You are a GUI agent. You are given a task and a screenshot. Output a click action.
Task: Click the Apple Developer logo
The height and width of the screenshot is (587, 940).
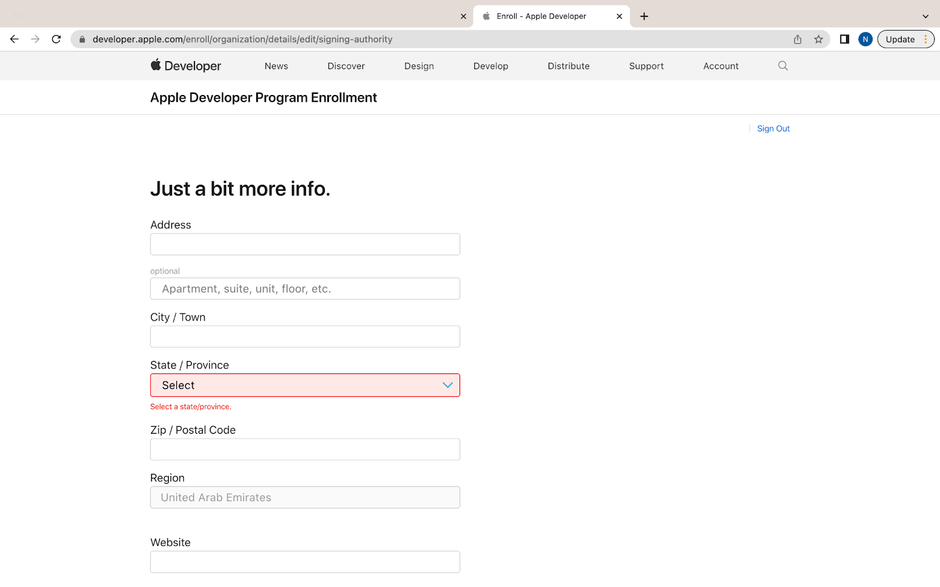click(186, 66)
